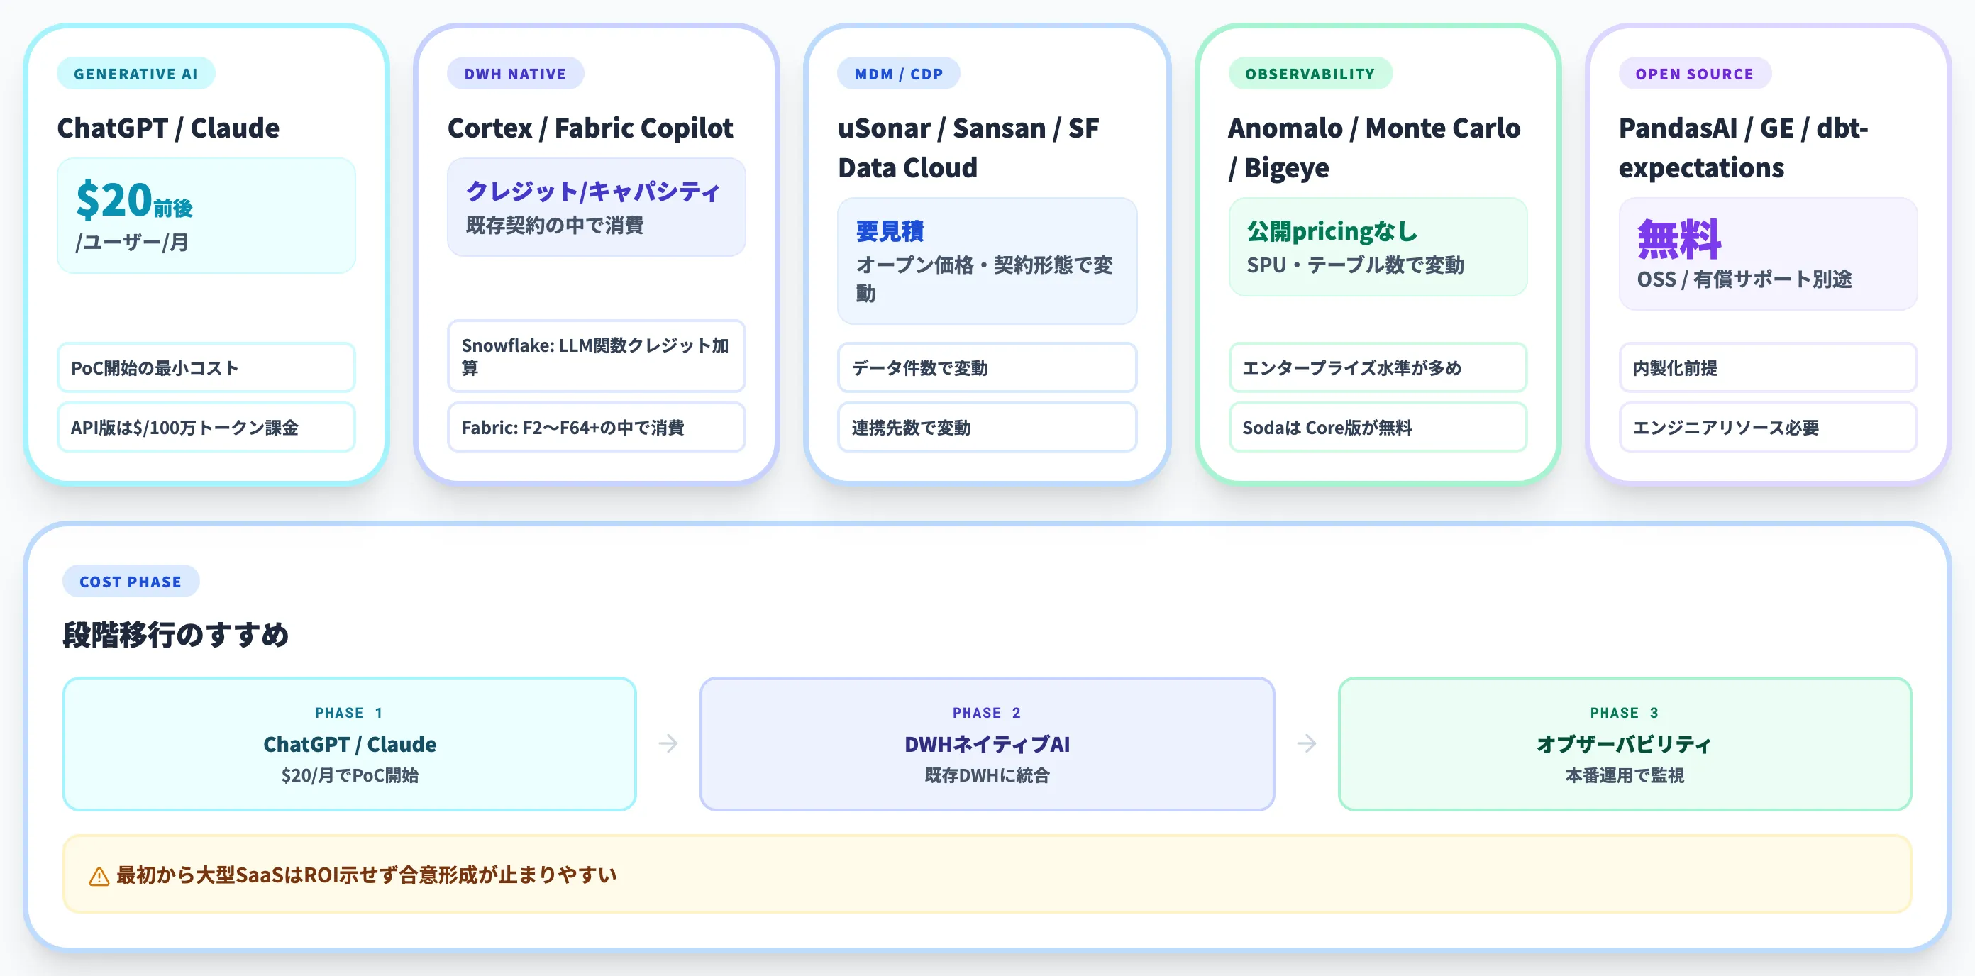Screen dimensions: 1975x976
Task: Click the uSonar / Sansan / SF Data Cloud title
Action: pos(968,148)
